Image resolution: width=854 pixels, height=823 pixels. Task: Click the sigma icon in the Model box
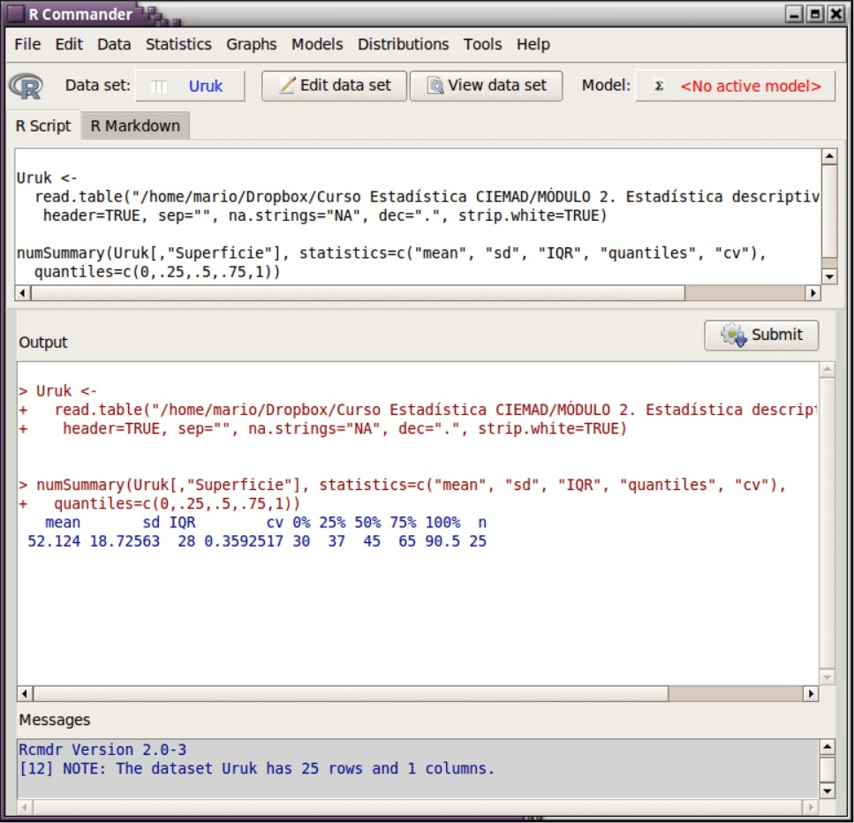tap(659, 86)
